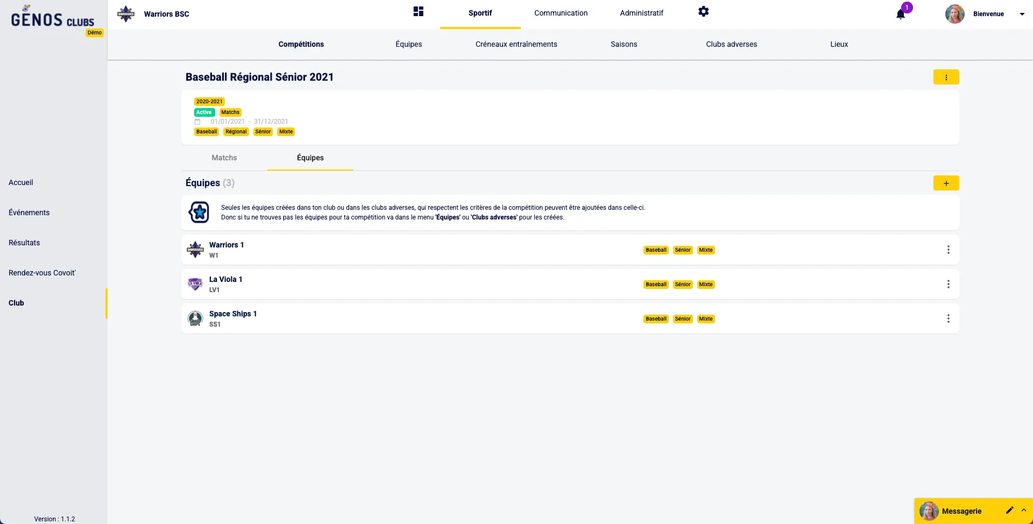Click the notification bell icon
The width and height of the screenshot is (1033, 524).
click(x=900, y=15)
